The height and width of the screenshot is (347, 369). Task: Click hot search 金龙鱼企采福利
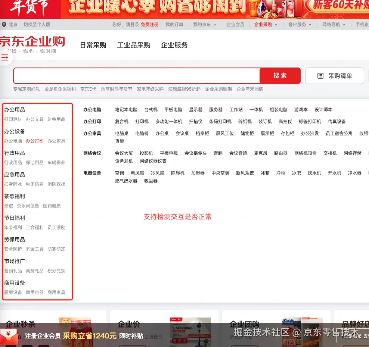tap(60, 89)
